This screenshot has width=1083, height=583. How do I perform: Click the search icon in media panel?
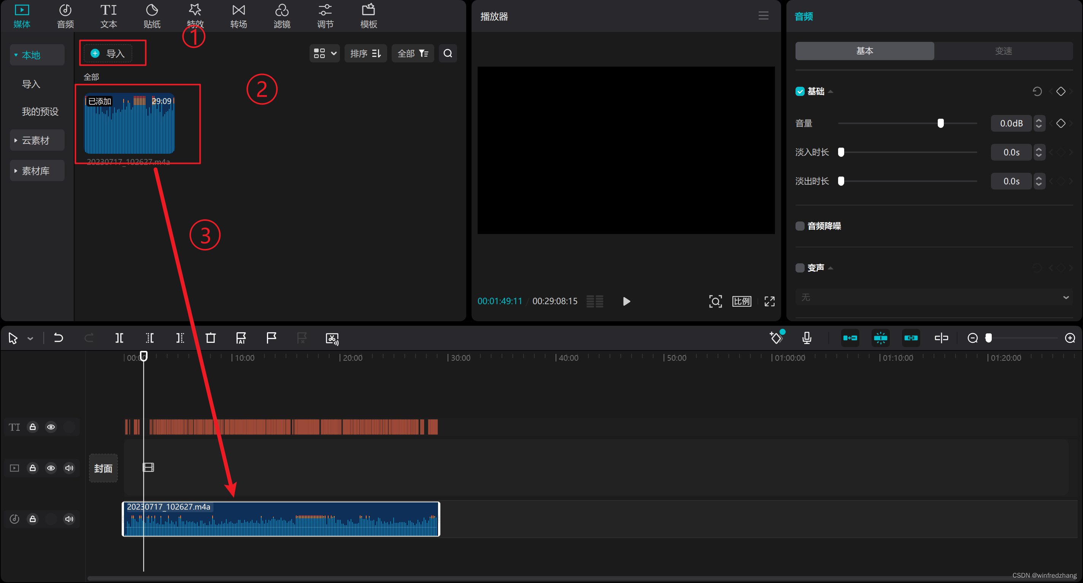[448, 53]
